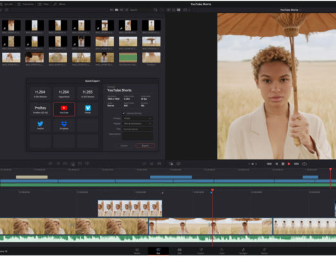Image resolution: width=336 pixels, height=258 pixels.
Task: Open the YouTube Shorts timeline name dropdown
Action: tap(290, 10)
